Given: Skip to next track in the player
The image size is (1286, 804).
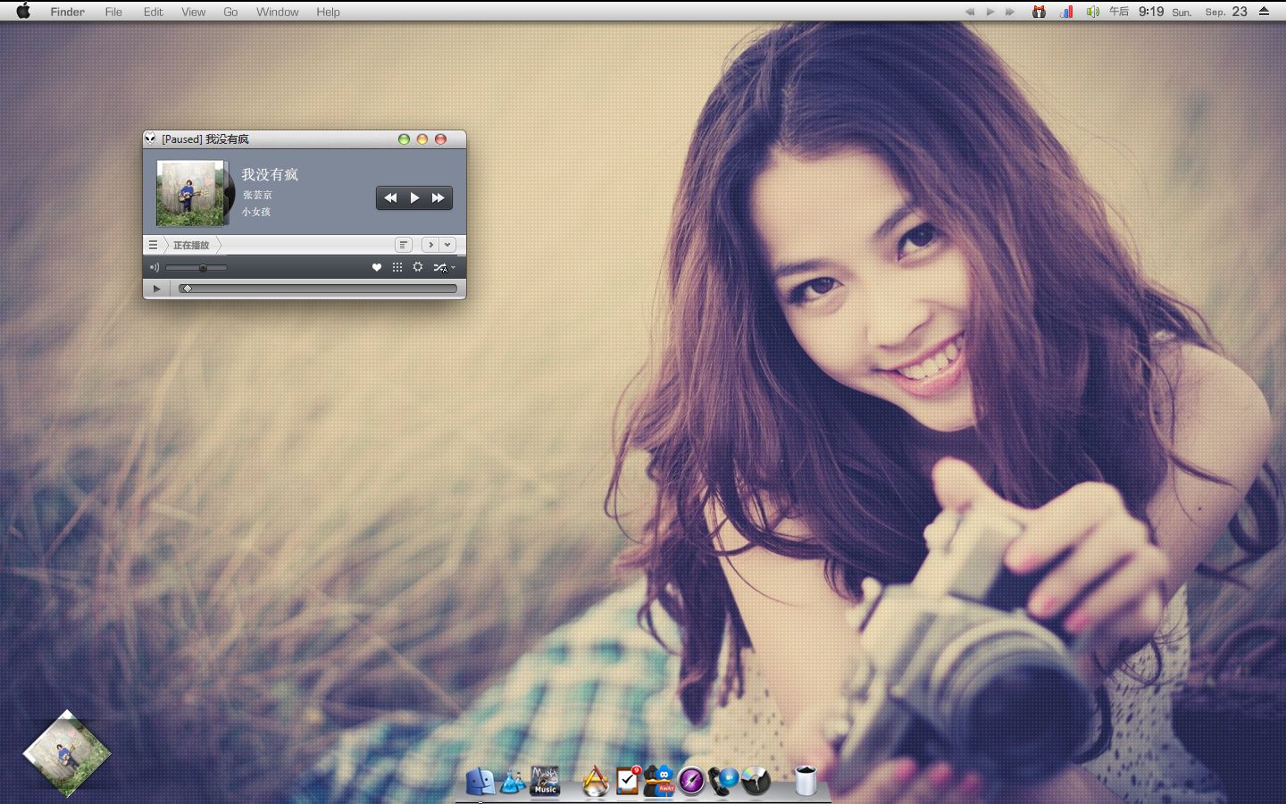Looking at the screenshot, I should pos(438,198).
